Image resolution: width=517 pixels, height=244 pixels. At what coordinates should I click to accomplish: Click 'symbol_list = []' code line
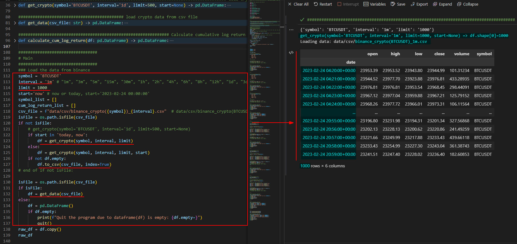click(37, 100)
